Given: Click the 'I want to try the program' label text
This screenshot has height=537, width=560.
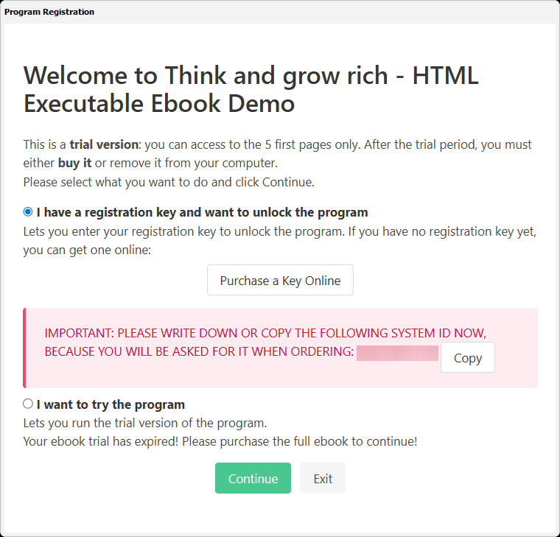Looking at the screenshot, I should 111,404.
